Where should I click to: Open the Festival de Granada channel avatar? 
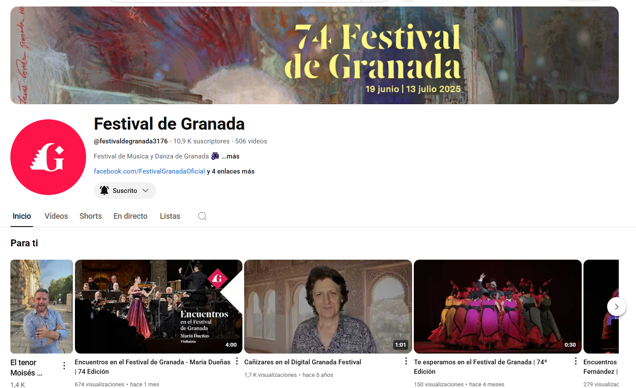(48, 157)
